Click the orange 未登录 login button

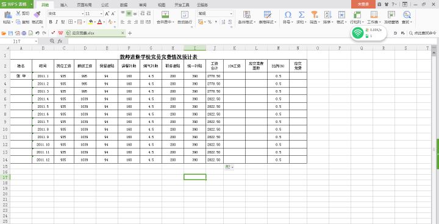coord(363,4)
